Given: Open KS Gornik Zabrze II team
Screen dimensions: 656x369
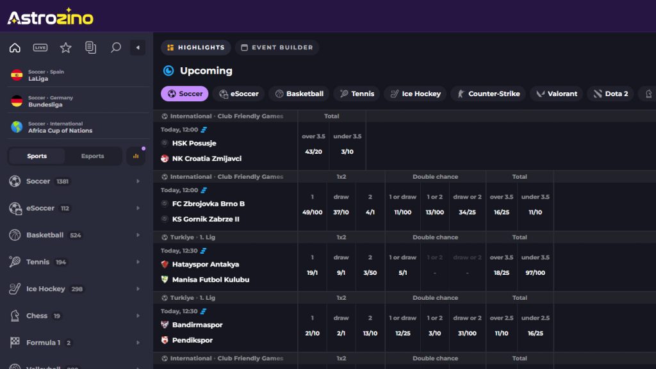Looking at the screenshot, I should pos(206,219).
